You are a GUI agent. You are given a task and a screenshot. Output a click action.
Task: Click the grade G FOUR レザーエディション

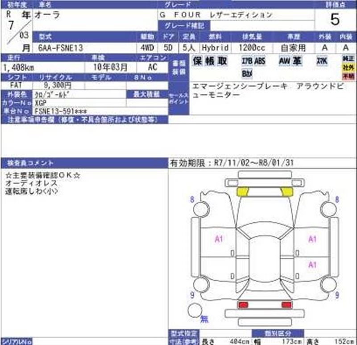point(216,15)
